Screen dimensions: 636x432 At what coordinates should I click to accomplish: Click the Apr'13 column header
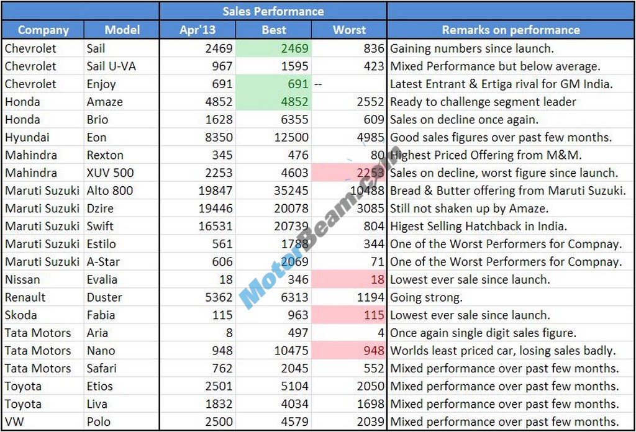point(198,30)
